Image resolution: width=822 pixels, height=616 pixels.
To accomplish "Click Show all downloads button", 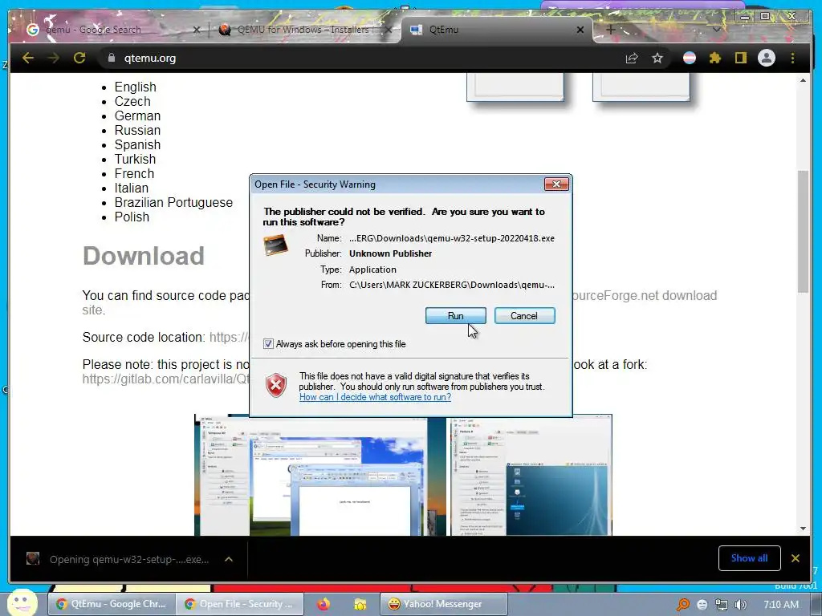I will [749, 558].
